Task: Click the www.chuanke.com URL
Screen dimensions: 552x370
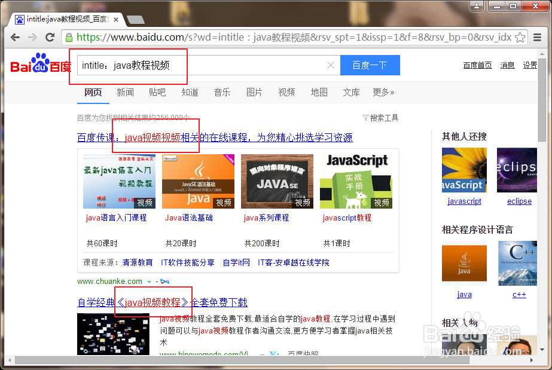Action: (109, 282)
